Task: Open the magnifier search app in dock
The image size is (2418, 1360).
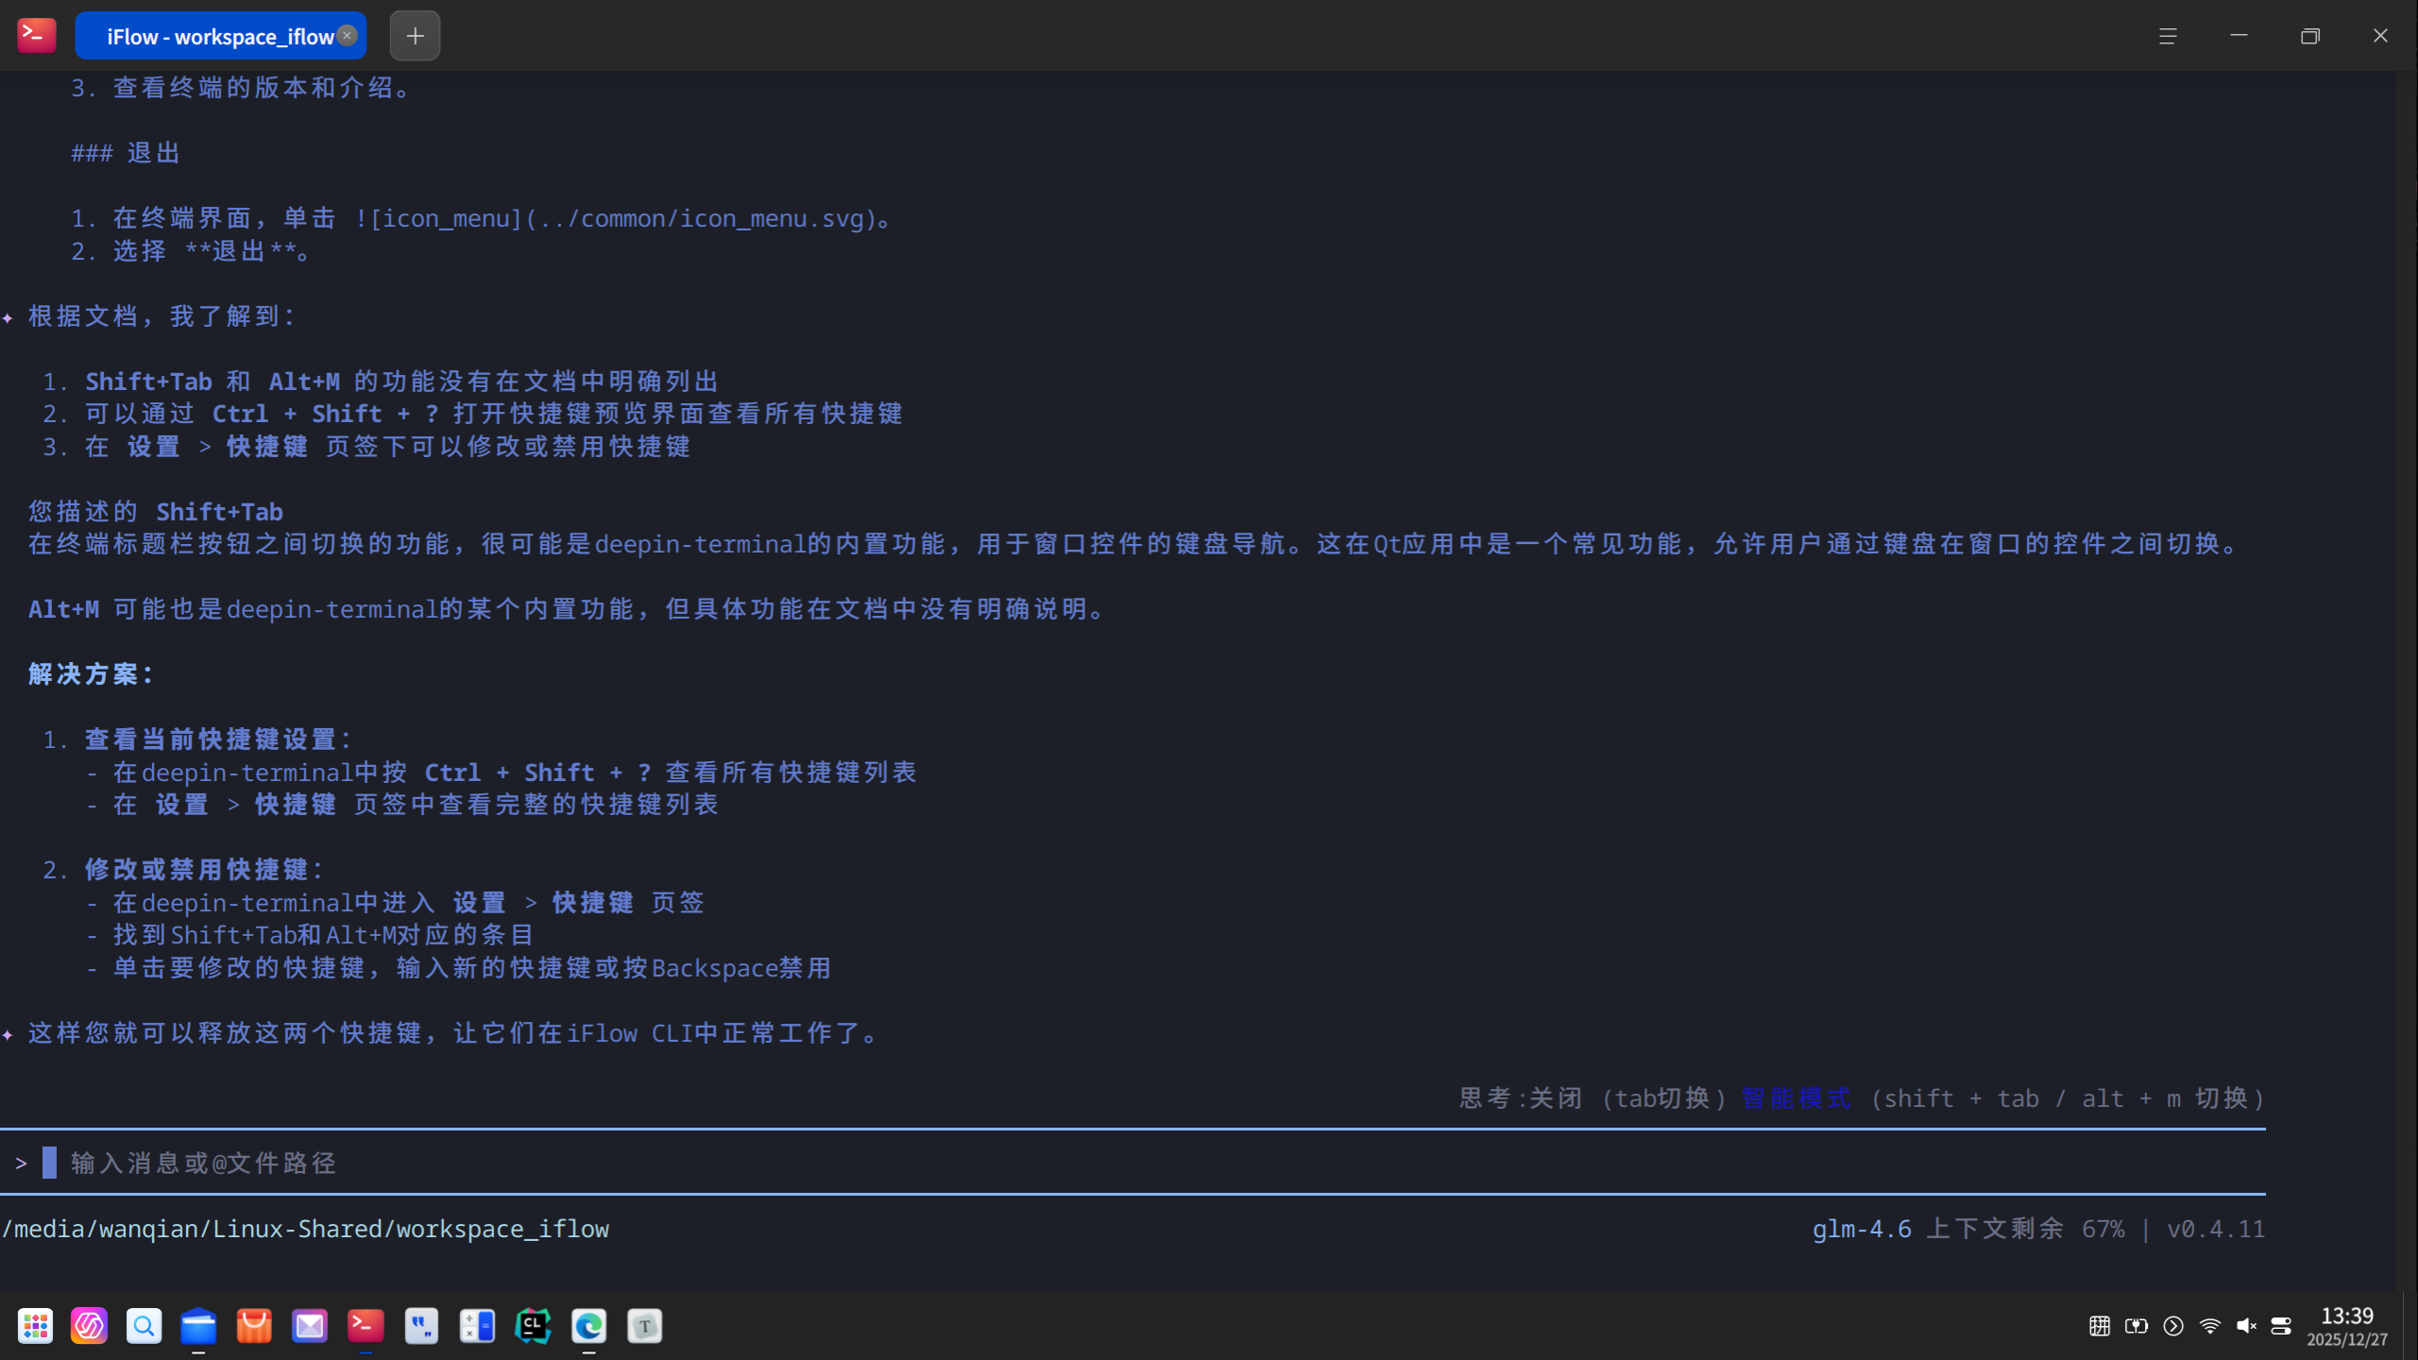Action: click(x=144, y=1326)
